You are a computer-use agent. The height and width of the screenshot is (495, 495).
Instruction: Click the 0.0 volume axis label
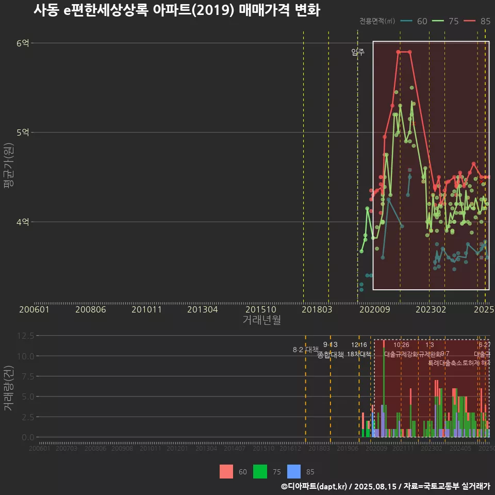pos(28,437)
